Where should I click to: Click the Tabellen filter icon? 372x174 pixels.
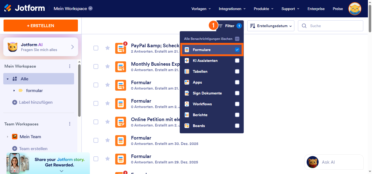[x=187, y=71]
